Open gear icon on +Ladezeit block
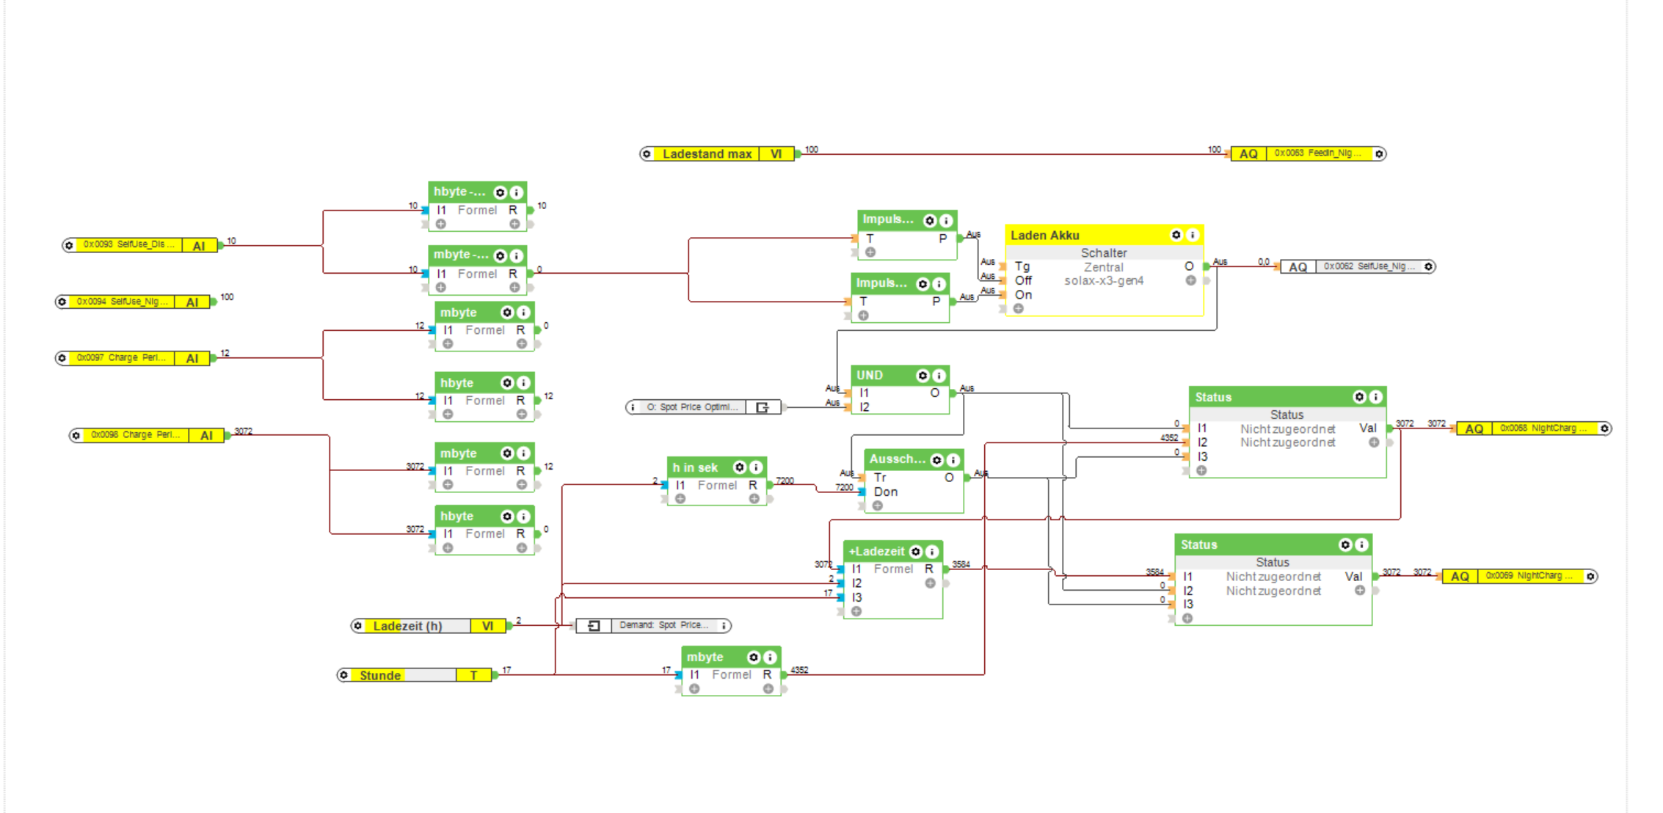This screenshot has height=813, width=1663. [916, 552]
